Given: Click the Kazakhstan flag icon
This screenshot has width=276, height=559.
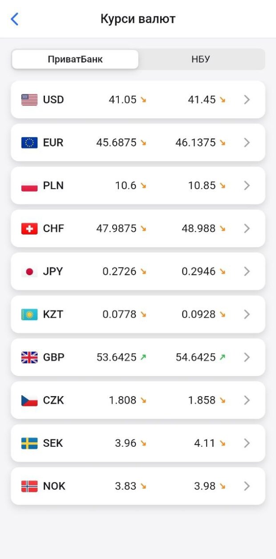Looking at the screenshot, I should [29, 315].
